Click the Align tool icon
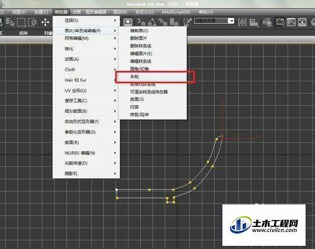Viewport: 315px width, 249px height. (x=254, y=22)
